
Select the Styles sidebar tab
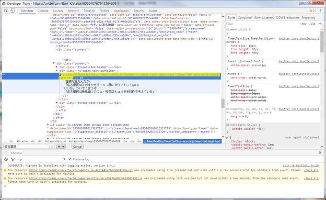231,18
